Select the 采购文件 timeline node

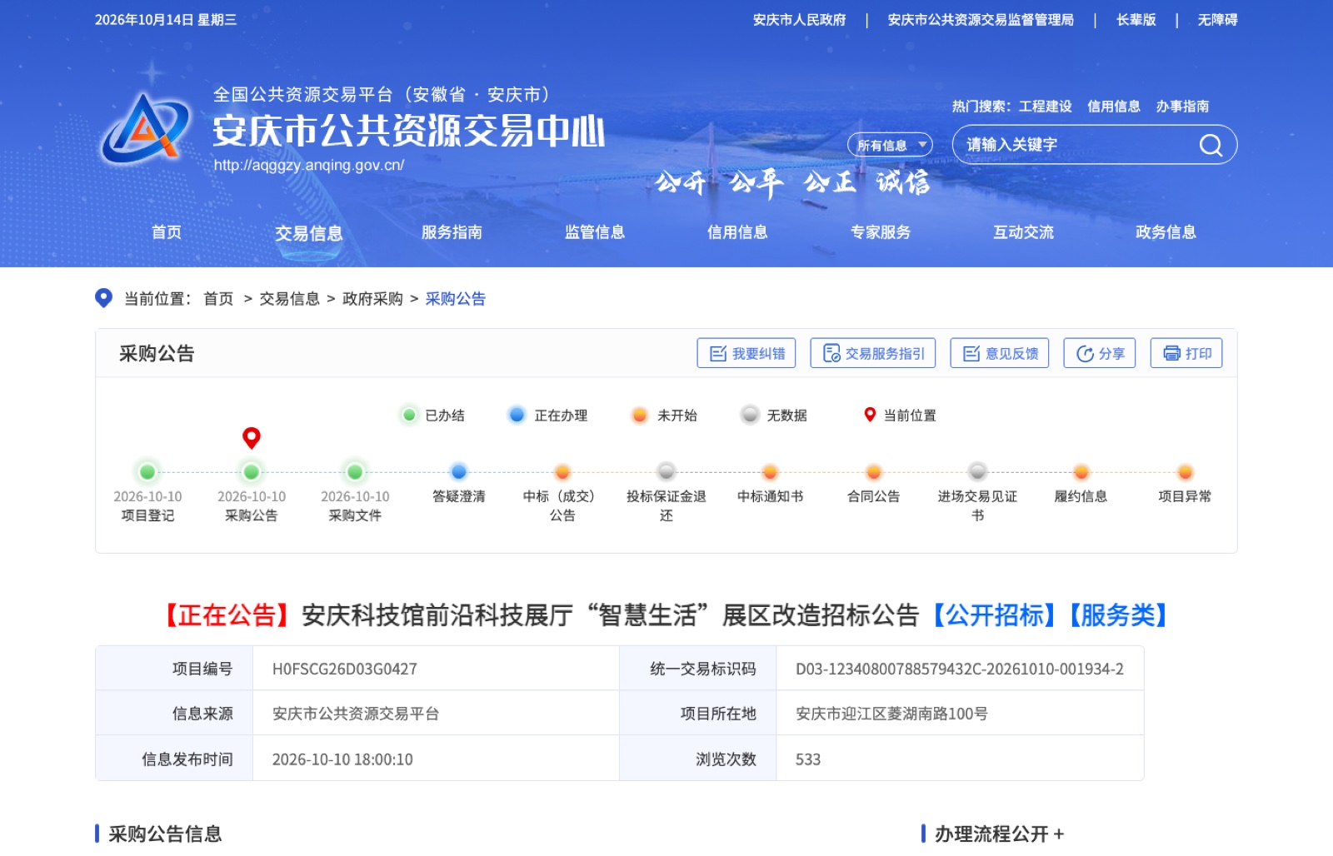pyautogui.click(x=355, y=472)
